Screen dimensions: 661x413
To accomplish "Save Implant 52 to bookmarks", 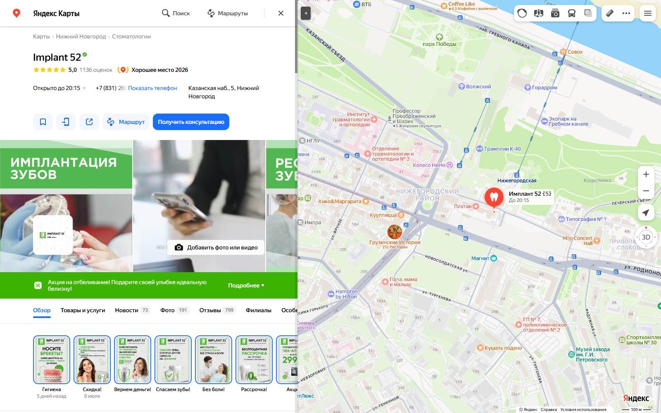I will coord(43,122).
